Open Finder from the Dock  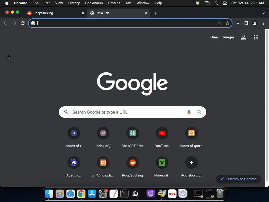tap(49, 194)
